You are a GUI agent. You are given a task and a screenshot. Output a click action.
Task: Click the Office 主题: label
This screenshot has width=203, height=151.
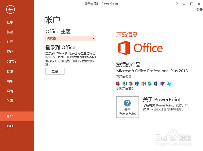pos(59,31)
